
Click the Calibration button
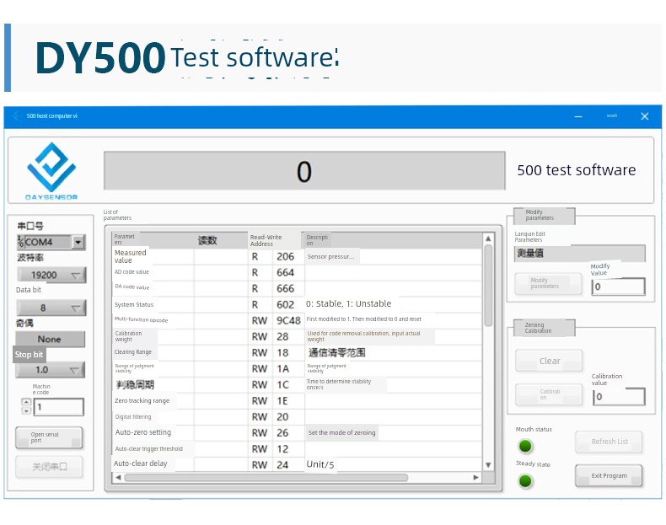click(x=549, y=394)
